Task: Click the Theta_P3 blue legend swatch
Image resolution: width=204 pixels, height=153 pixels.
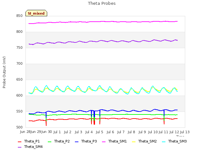Action: click(77, 142)
